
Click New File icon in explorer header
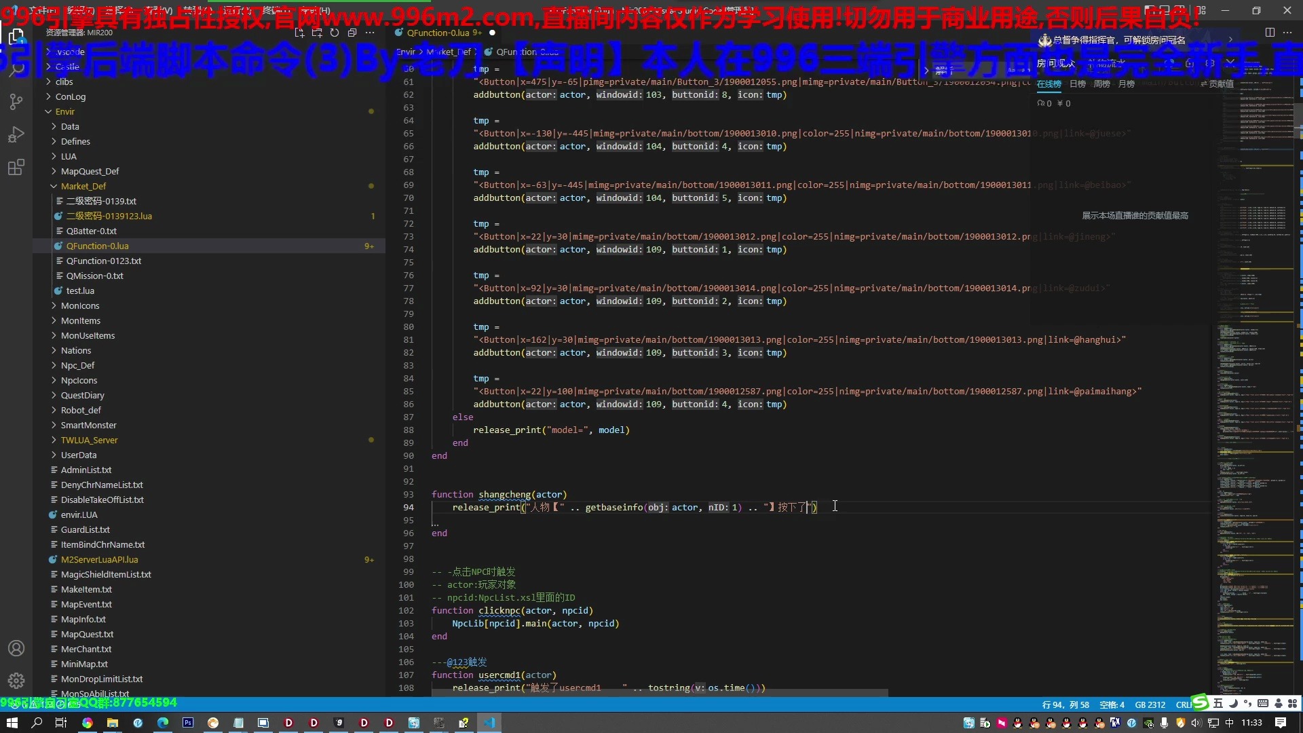point(299,33)
